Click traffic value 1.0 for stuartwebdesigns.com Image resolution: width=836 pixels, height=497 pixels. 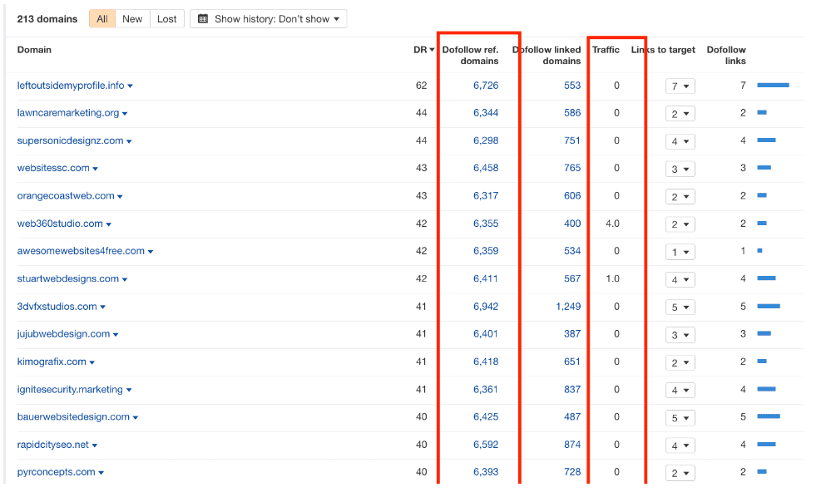pos(612,278)
